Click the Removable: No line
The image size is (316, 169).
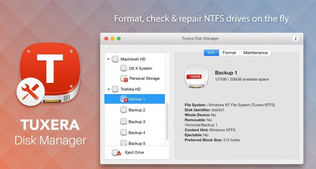198,120
